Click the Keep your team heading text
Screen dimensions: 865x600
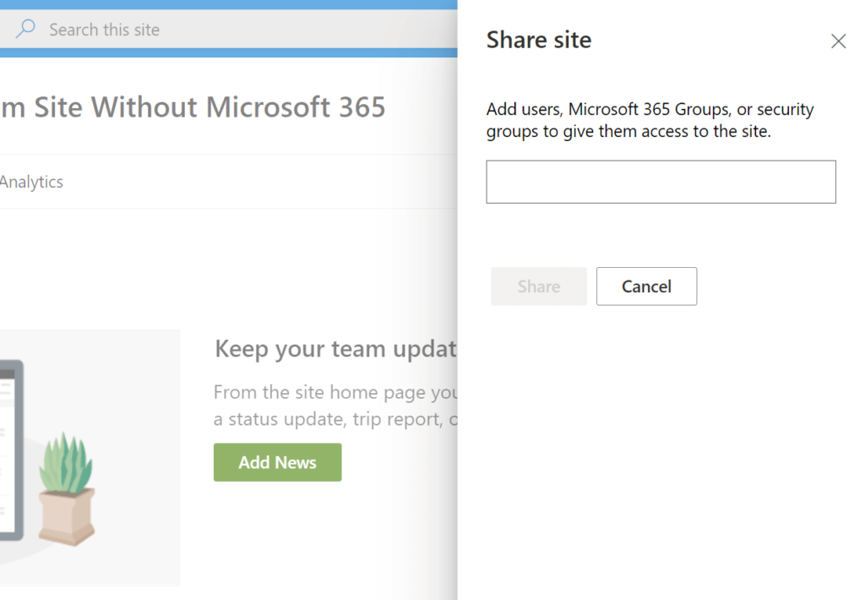tap(336, 349)
